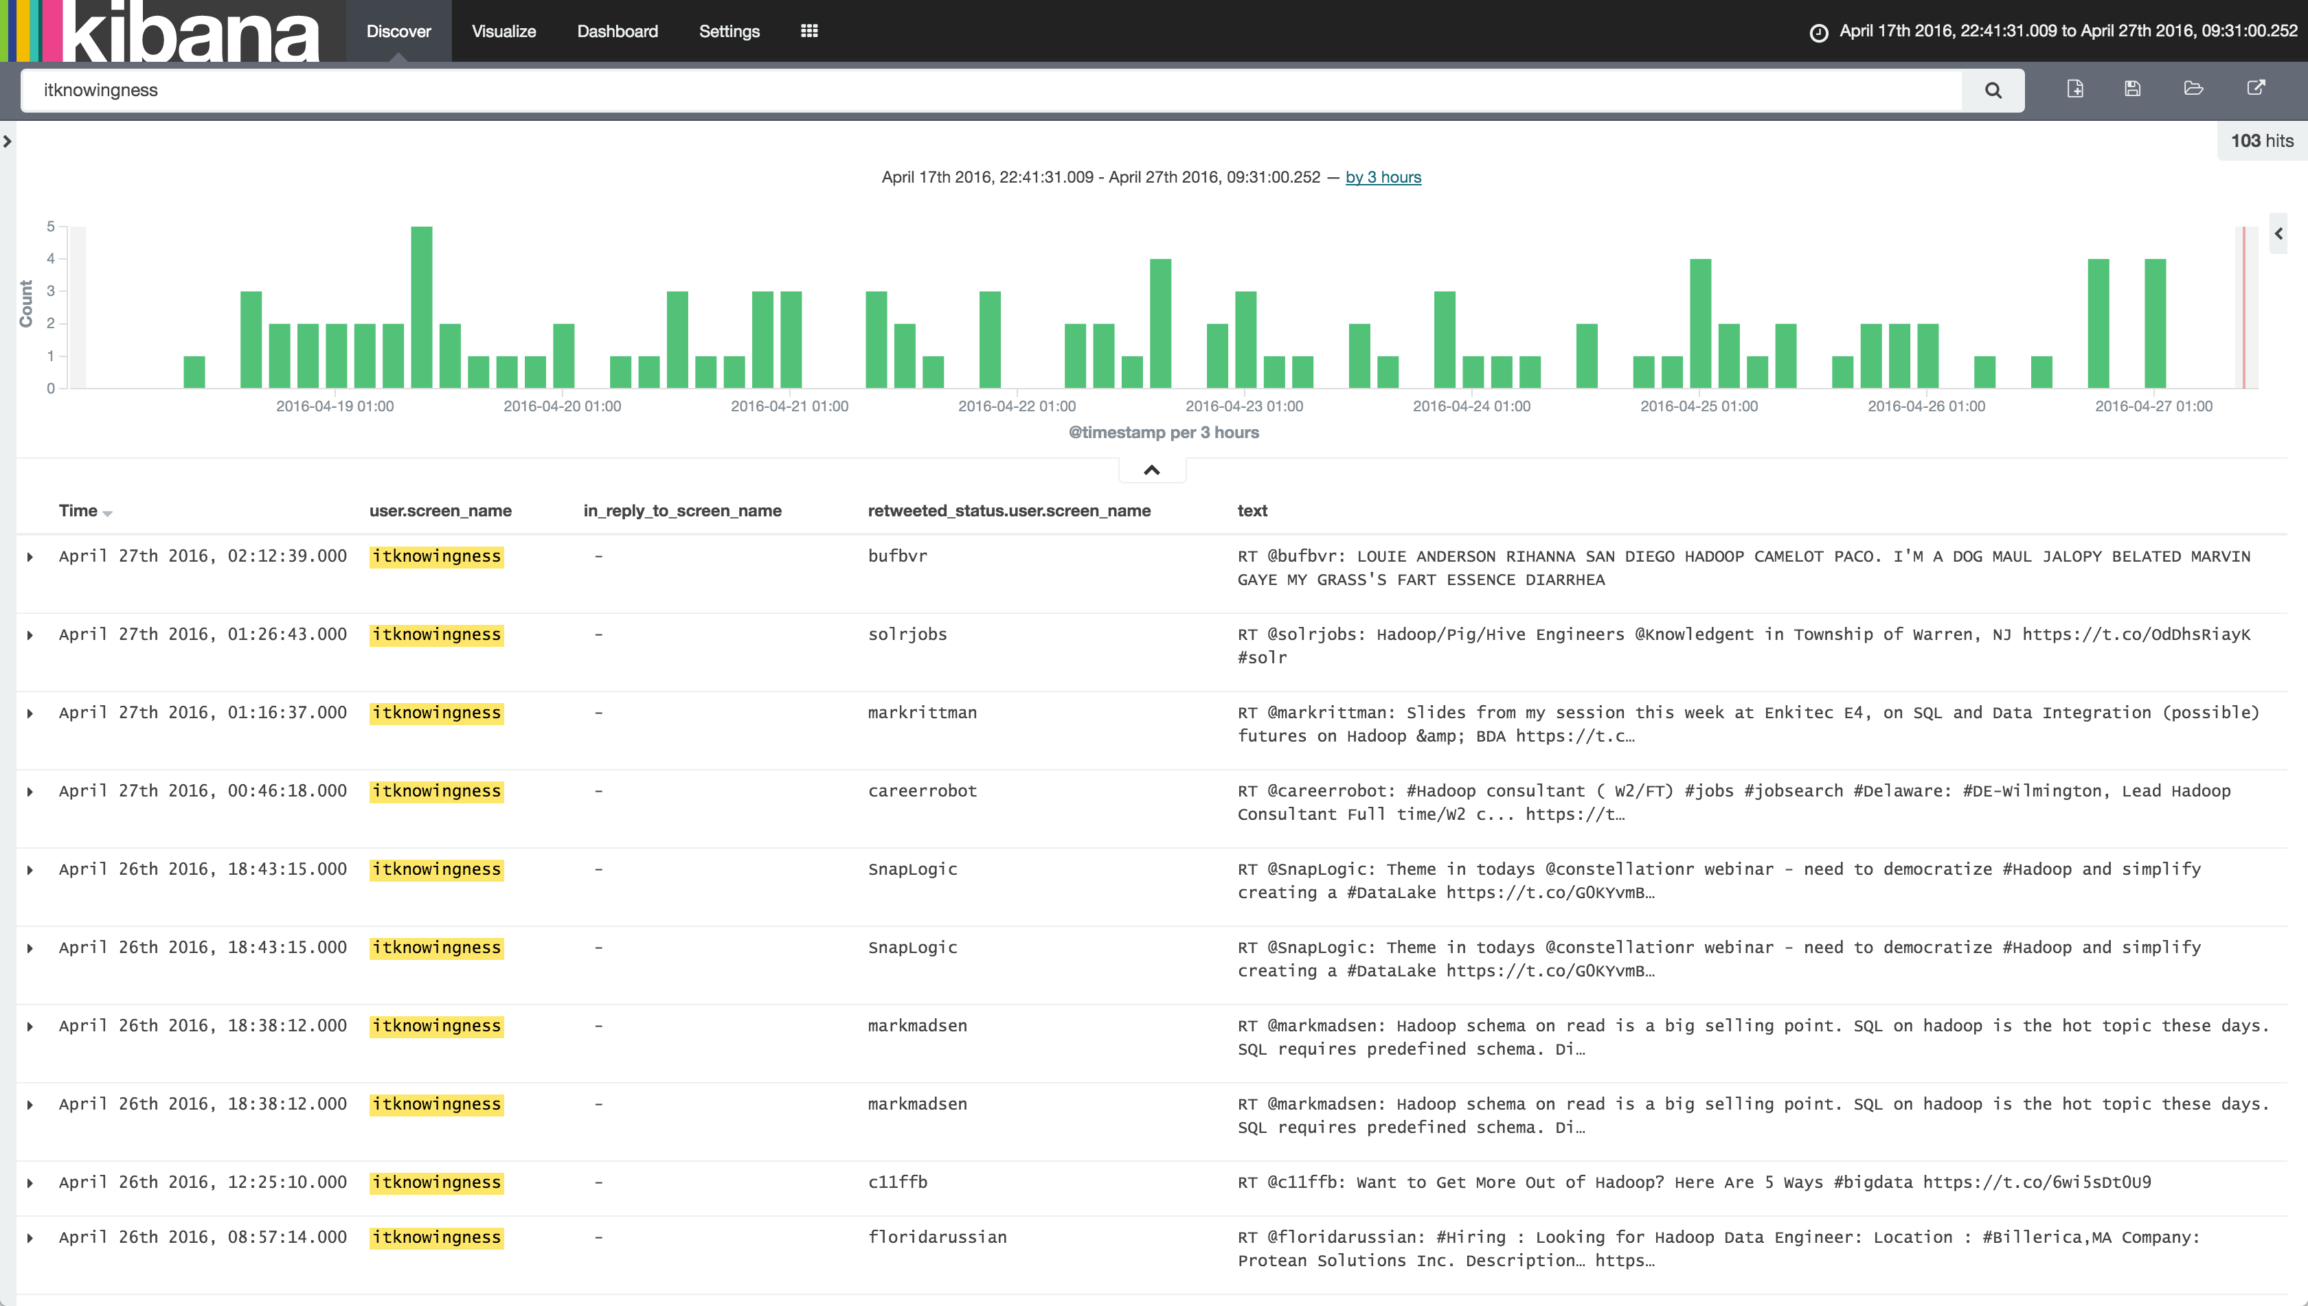2308x1306 pixels.
Task: Open the apps grid icon
Action: point(808,32)
